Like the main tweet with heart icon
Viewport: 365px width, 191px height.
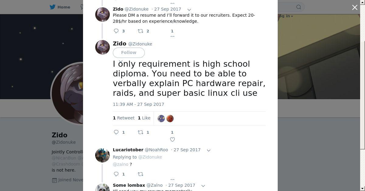(x=172, y=139)
